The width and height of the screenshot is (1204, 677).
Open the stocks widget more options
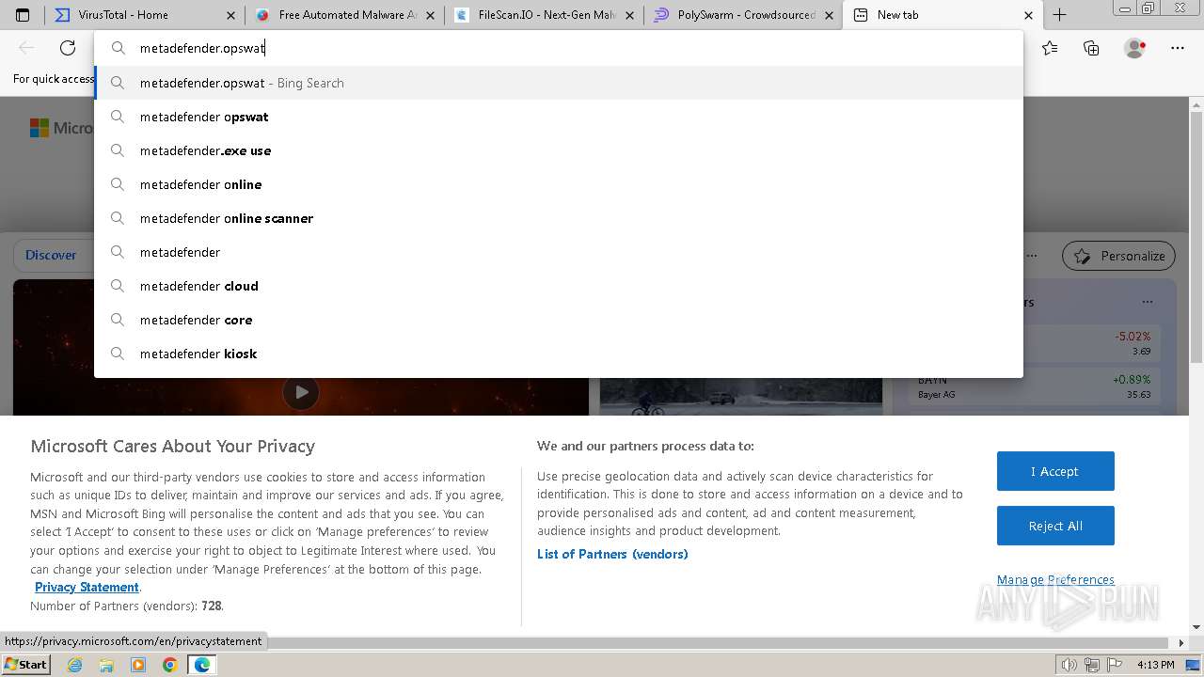(x=1148, y=302)
